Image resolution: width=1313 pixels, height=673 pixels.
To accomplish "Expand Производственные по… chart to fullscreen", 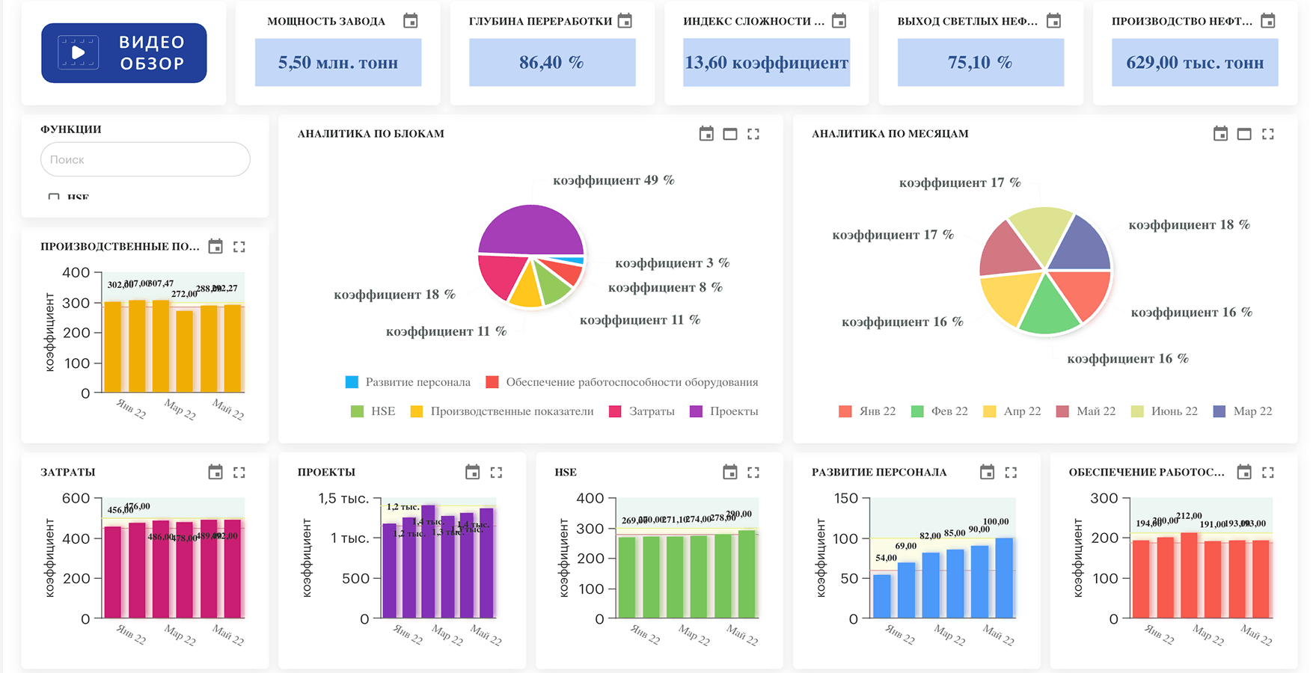I will pyautogui.click(x=239, y=247).
